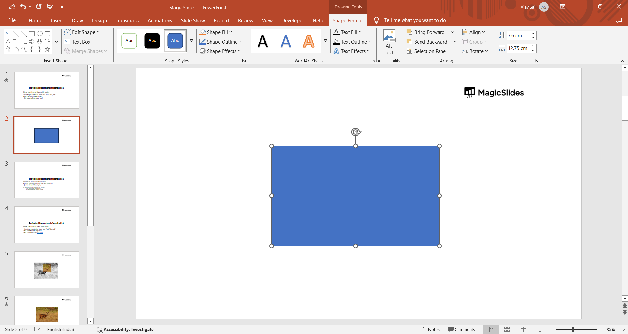This screenshot has width=628, height=334.
Task: Apply the black Abc shape style
Action: 152,41
